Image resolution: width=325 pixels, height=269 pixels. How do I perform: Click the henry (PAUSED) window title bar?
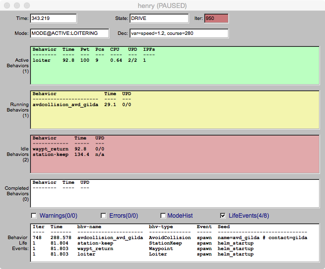click(x=162, y=5)
